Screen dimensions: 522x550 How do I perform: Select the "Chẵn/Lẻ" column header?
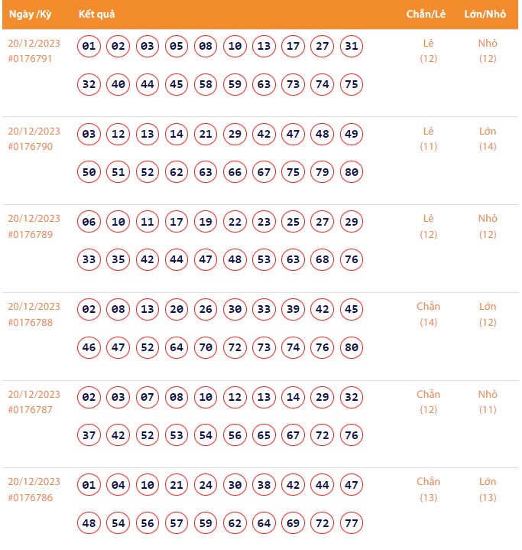(x=426, y=15)
